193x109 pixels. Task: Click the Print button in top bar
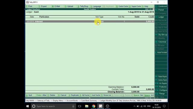(29, 6)
